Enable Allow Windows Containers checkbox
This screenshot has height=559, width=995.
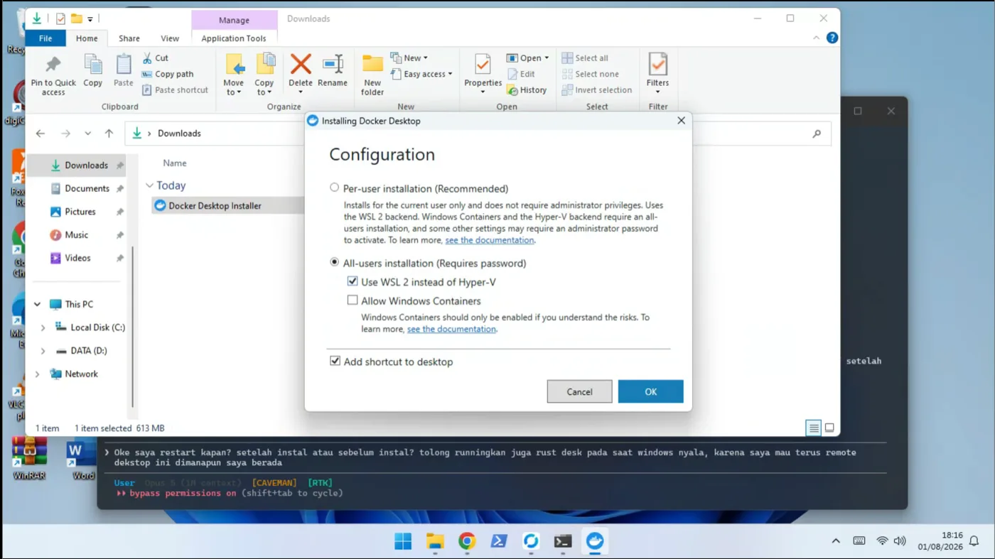click(353, 300)
